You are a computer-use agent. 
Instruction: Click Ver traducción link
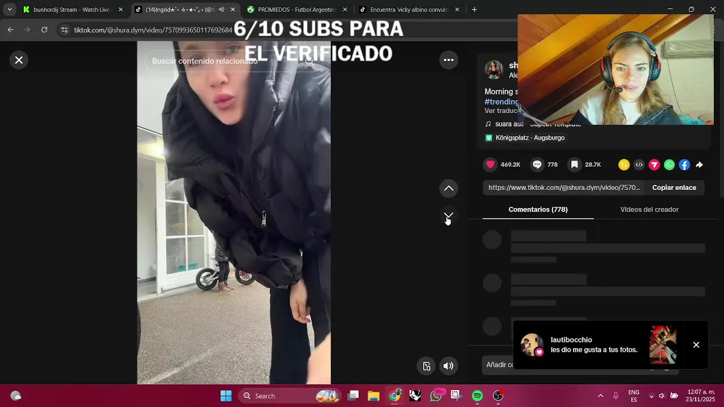[x=501, y=111]
